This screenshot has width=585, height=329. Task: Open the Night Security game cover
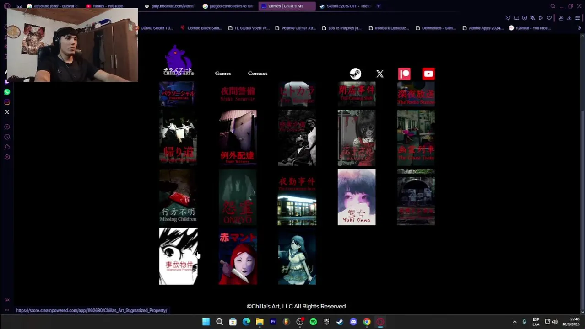[238, 94]
